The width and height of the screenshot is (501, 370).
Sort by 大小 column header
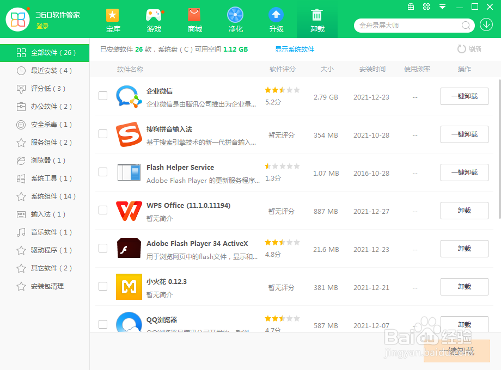327,69
